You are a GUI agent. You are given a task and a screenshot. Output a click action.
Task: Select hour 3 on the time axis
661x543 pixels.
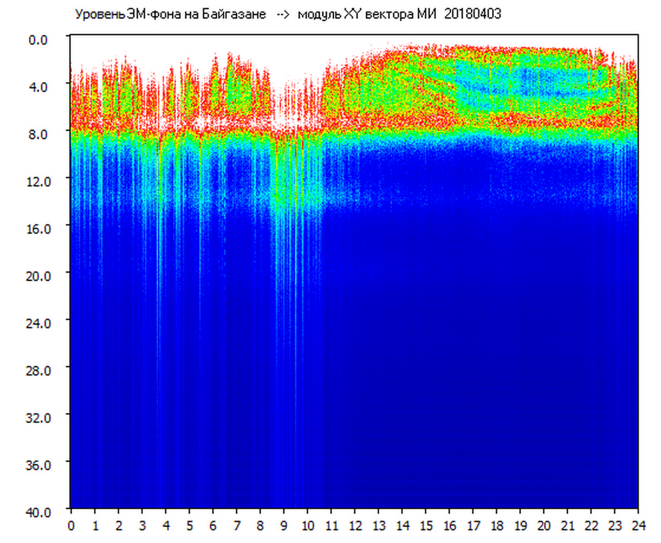pyautogui.click(x=142, y=525)
